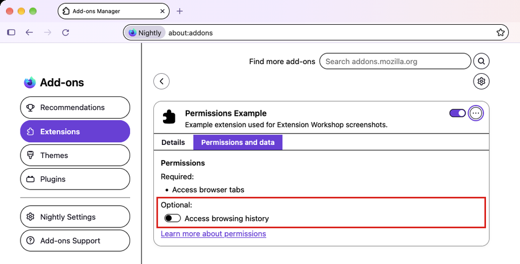Click the Permissions Example puzzle piece icon
This screenshot has width=520, height=264.
point(169,117)
